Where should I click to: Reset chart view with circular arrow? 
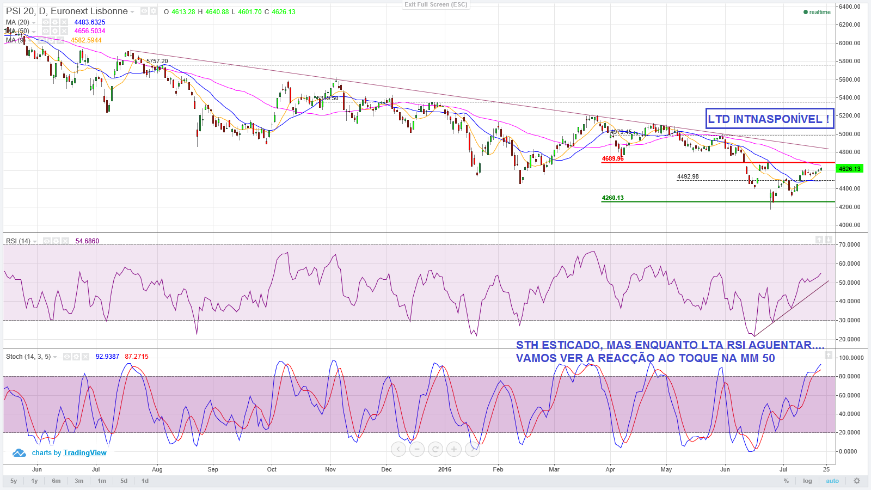pyautogui.click(x=436, y=449)
